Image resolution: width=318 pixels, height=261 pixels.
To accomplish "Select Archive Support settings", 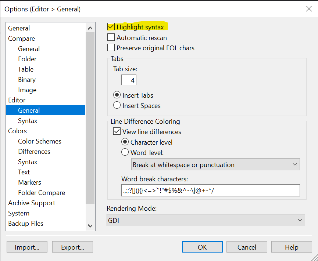I will [32, 203].
